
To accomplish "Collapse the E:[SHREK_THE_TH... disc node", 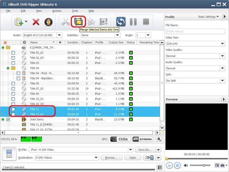I will pos(3,48).
